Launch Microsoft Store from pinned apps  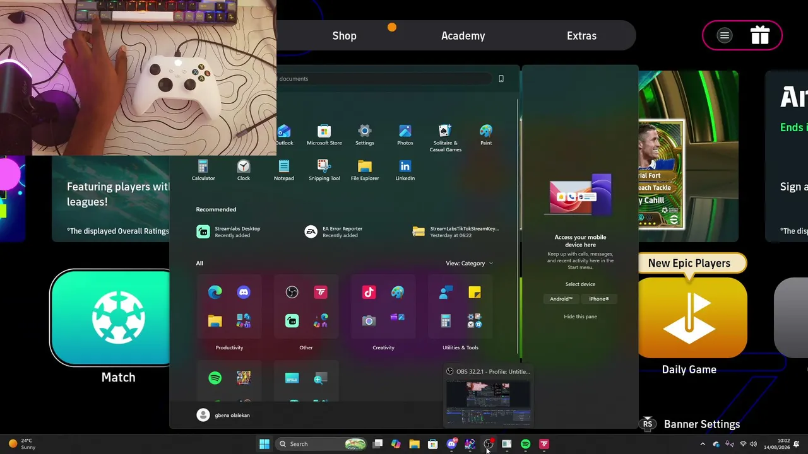[324, 135]
